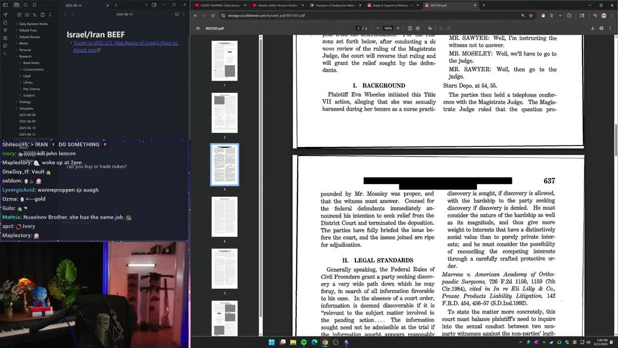Toggle reading view book icon in Obsidian note

(177, 14)
